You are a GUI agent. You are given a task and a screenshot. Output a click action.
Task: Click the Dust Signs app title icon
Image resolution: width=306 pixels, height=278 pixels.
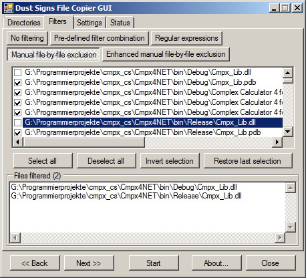9,8
